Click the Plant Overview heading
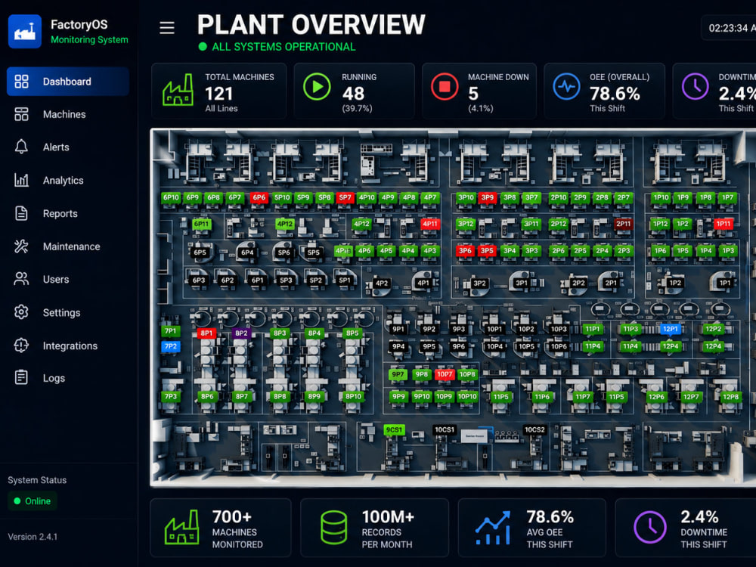This screenshot has height=567, width=756. pos(311,25)
